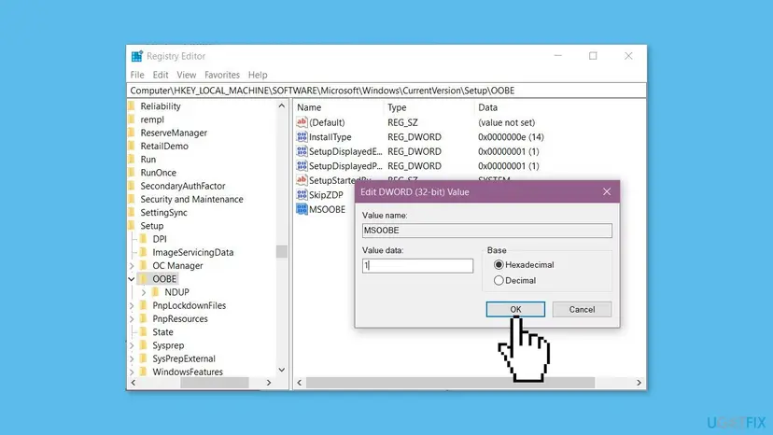Click the NDUP folder icon

point(155,292)
